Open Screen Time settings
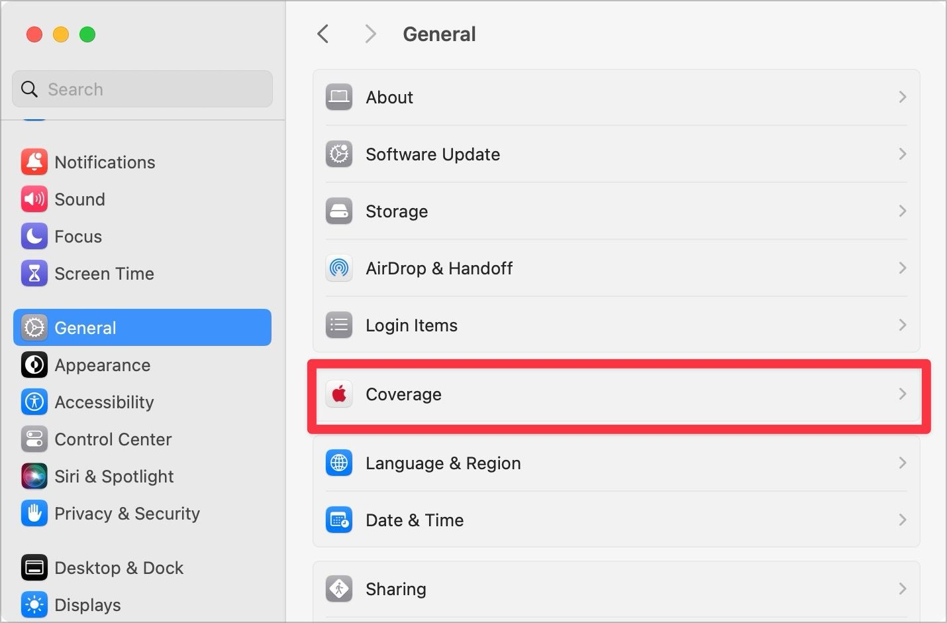 pyautogui.click(x=104, y=273)
